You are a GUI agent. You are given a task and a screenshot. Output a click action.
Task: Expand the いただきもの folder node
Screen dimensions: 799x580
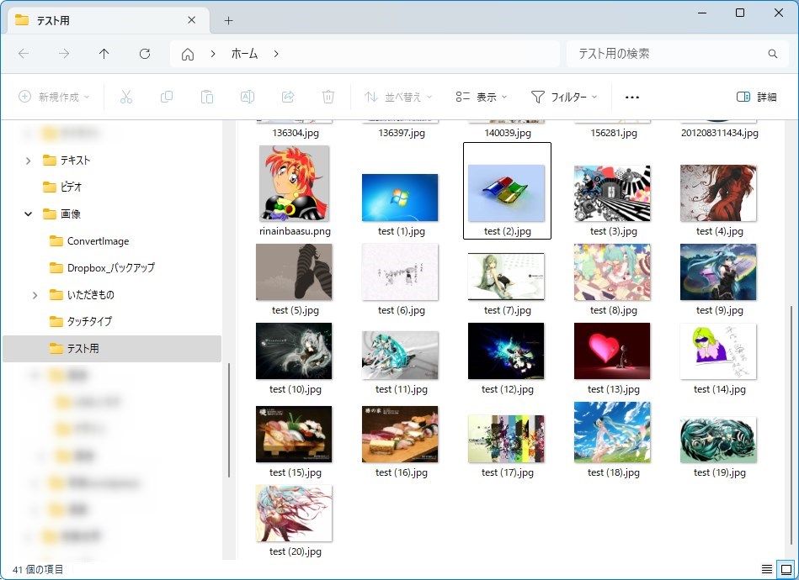click(x=35, y=295)
